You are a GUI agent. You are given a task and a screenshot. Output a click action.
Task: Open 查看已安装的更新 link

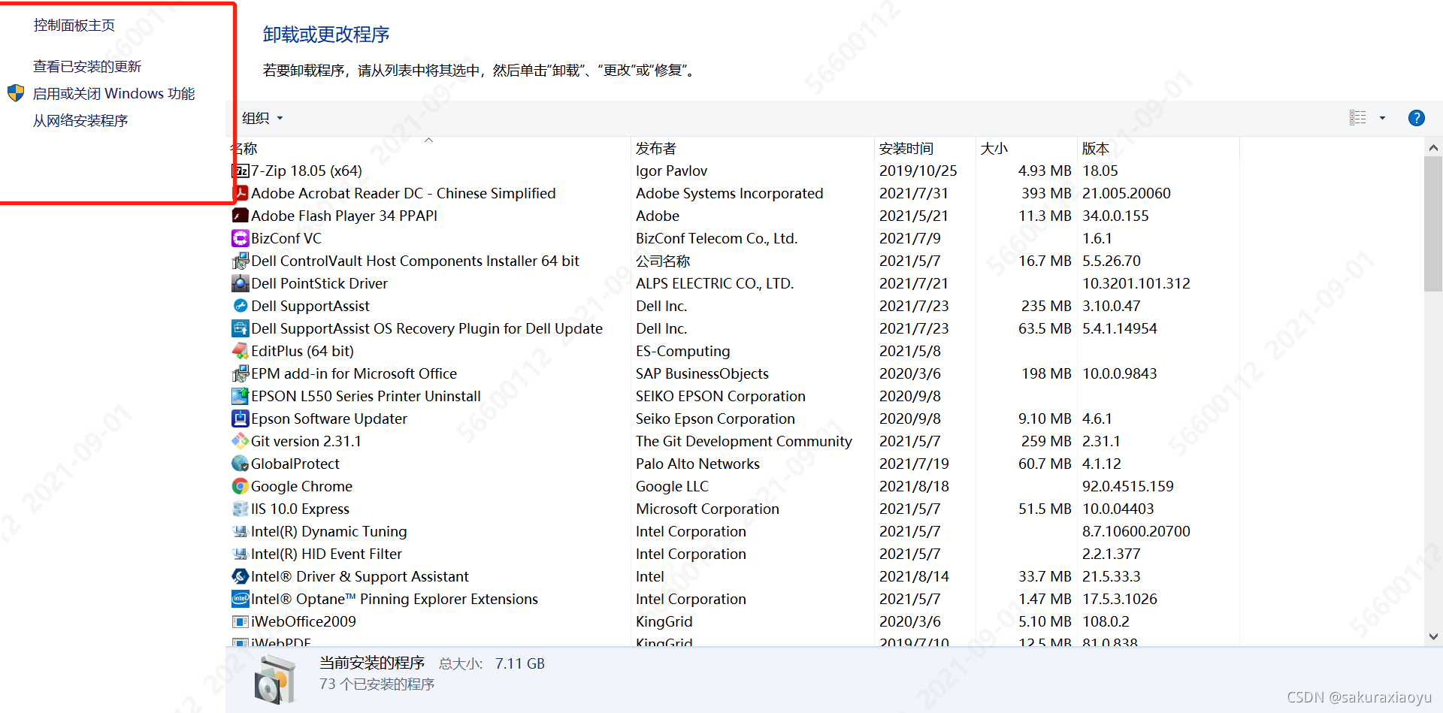(x=87, y=67)
